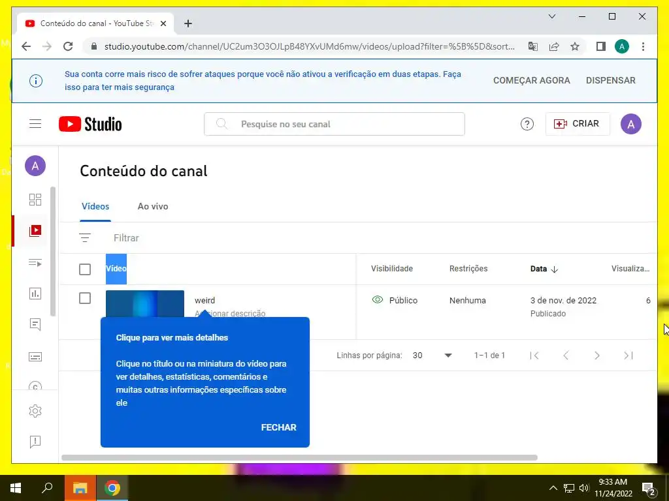669x501 pixels.
Task: Open the weird video title
Action: click(204, 300)
